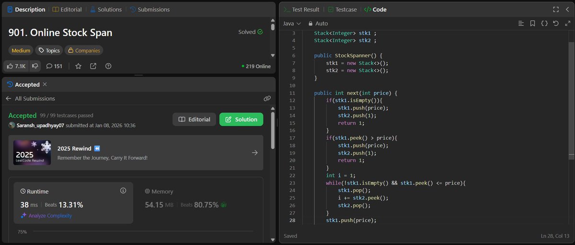Image resolution: width=575 pixels, height=245 pixels.
Task: Click the Beats 13.31% runtime text
Action: coord(64,205)
